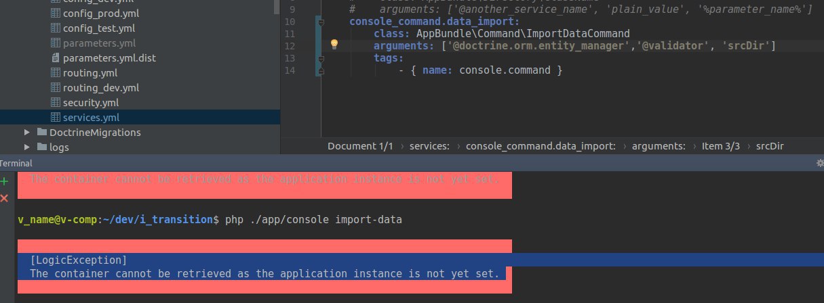Open security.yml file
The width and height of the screenshot is (824, 303).
pyautogui.click(x=90, y=103)
